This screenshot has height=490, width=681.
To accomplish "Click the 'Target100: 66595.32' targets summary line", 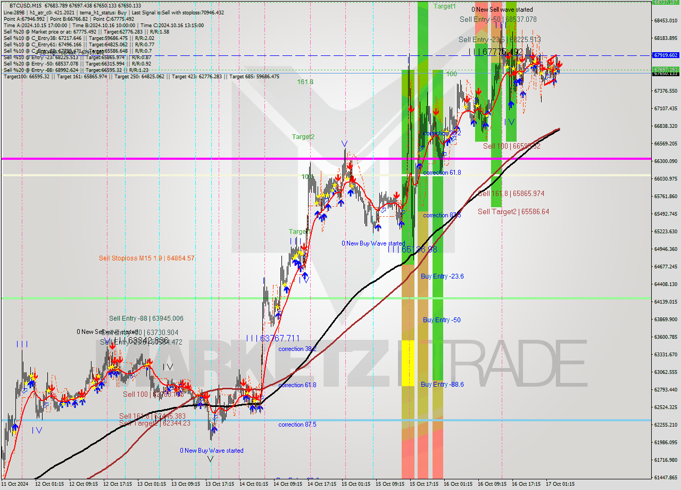I will click(141, 77).
